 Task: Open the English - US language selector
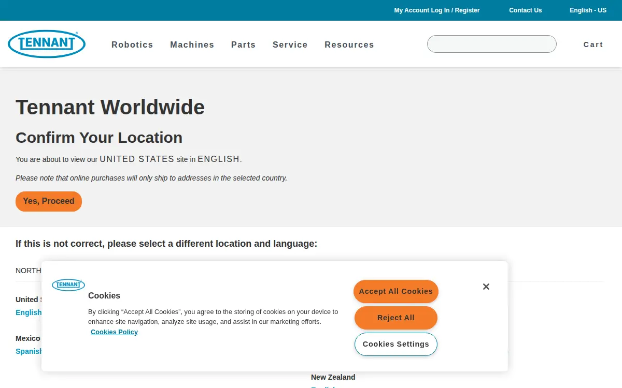(588, 10)
